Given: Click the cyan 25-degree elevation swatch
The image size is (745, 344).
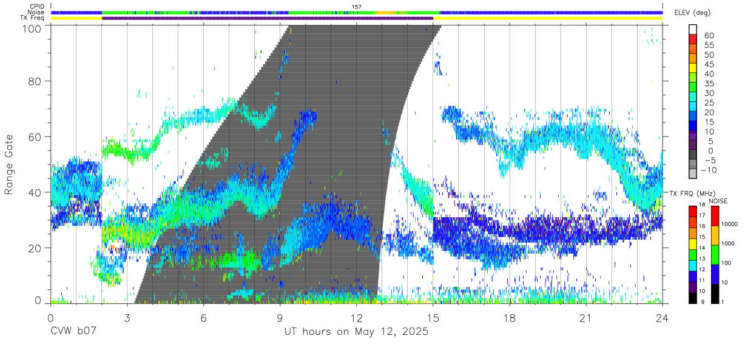Looking at the screenshot, I should pos(694,106).
